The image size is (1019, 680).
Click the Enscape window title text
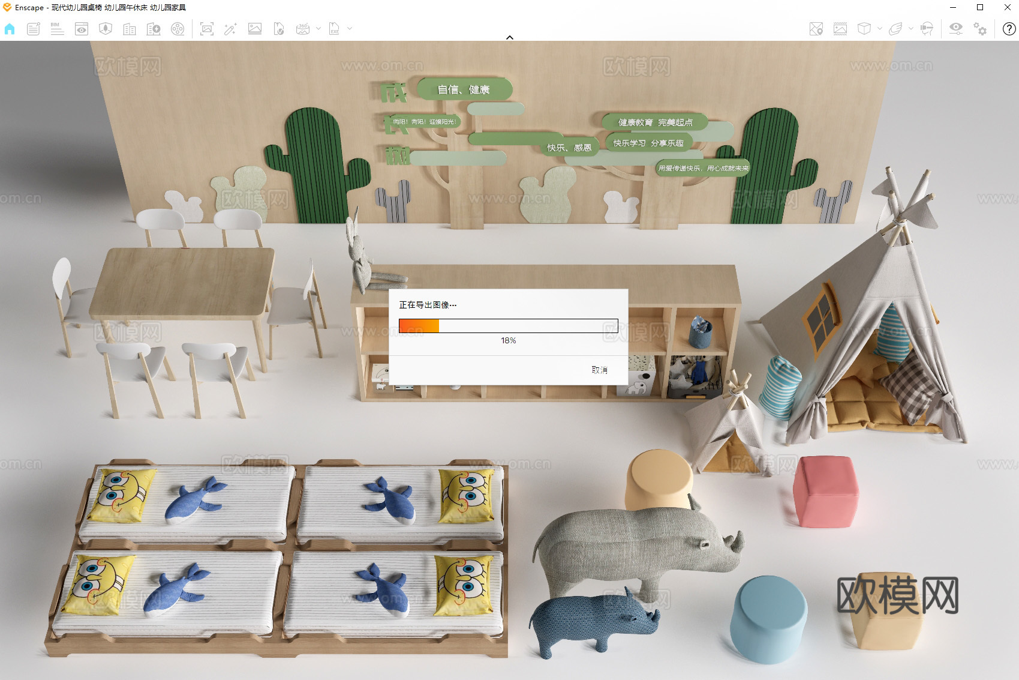(x=101, y=7)
